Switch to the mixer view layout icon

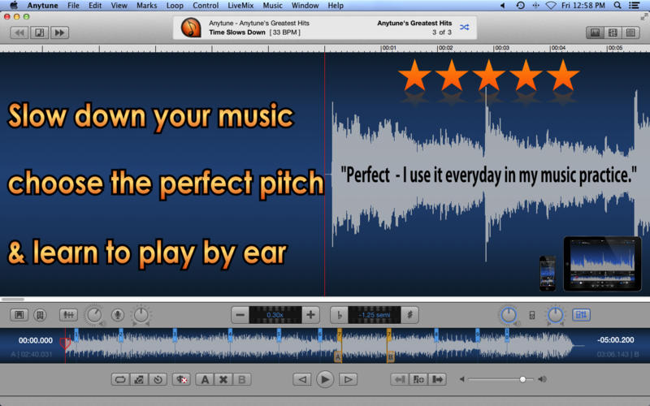point(613,32)
